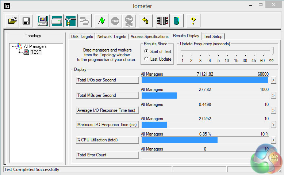This screenshot has width=284, height=175.
Task: Minimize the Iometer window
Action: click(x=251, y=5)
